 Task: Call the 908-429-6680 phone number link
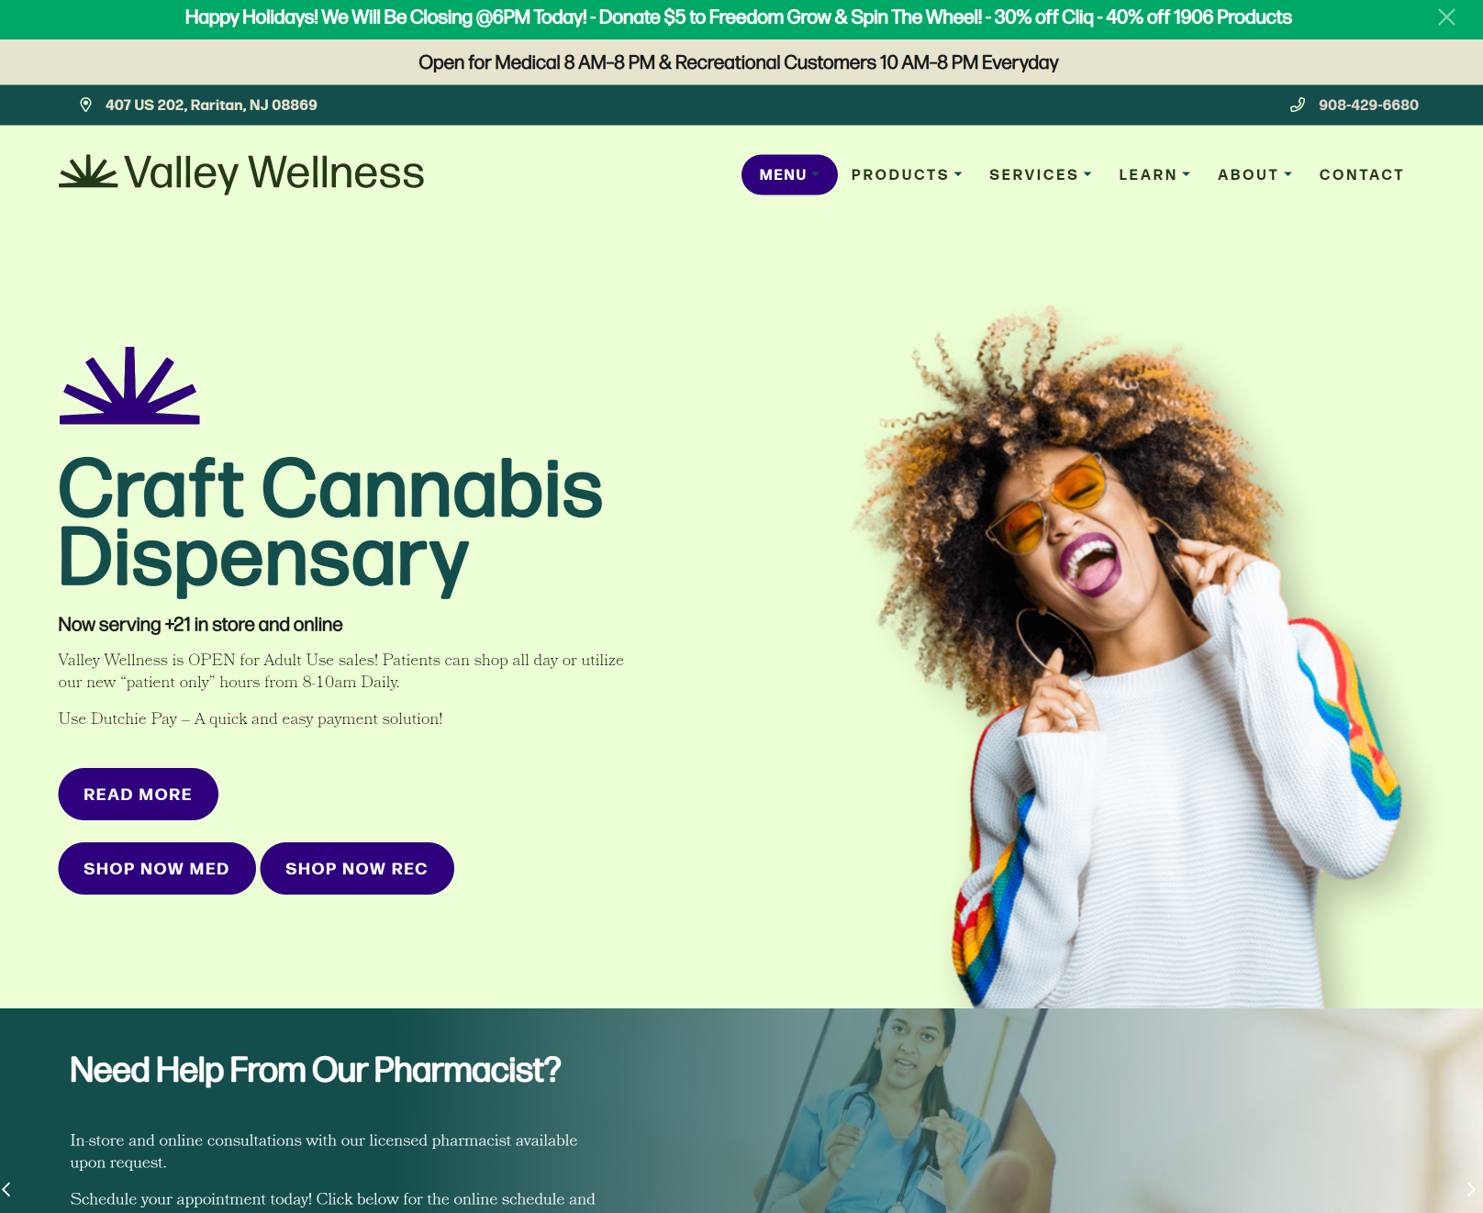pyautogui.click(x=1368, y=105)
